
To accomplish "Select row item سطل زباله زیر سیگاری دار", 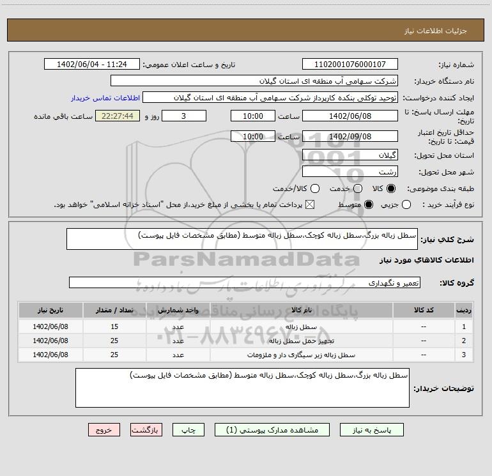I will click(x=301, y=355).
